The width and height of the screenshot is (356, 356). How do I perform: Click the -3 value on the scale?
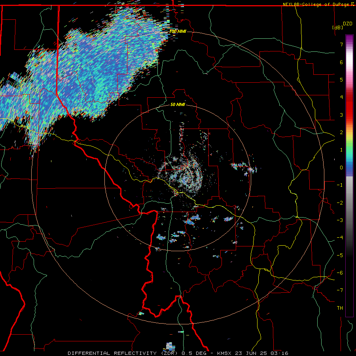point(340,220)
